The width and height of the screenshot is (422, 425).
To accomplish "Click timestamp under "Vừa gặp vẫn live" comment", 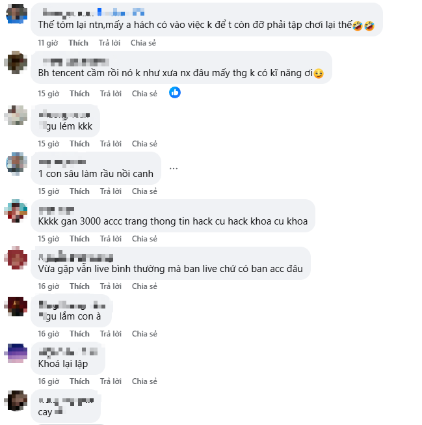I will (48, 286).
